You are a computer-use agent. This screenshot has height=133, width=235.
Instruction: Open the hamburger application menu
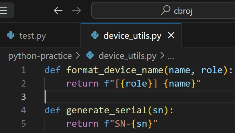click(3, 11)
